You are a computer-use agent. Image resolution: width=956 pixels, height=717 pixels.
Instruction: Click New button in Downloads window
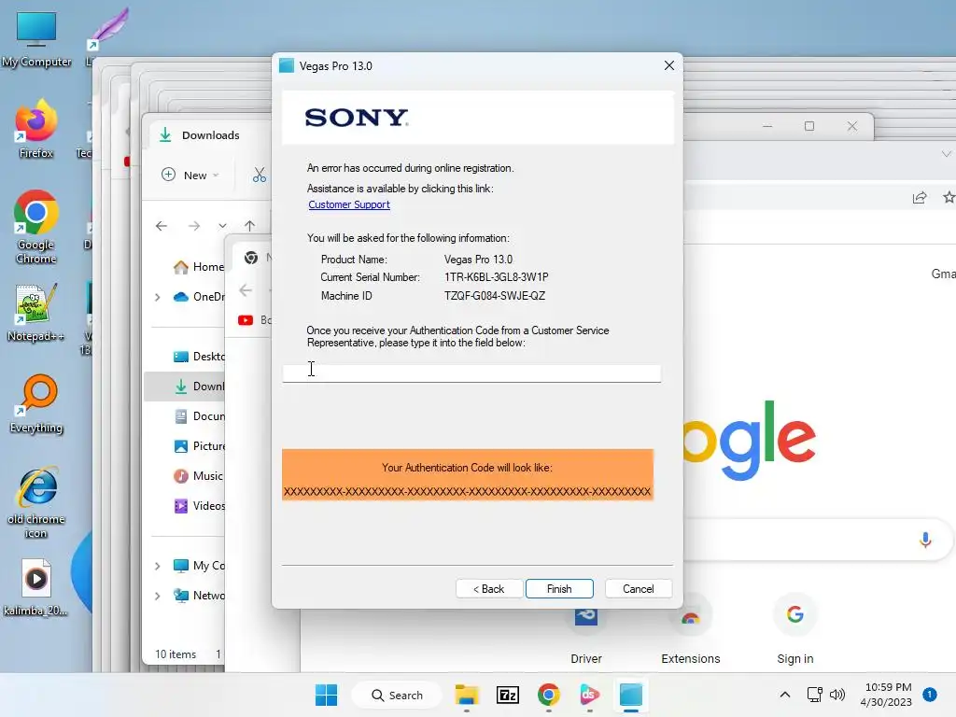190,175
